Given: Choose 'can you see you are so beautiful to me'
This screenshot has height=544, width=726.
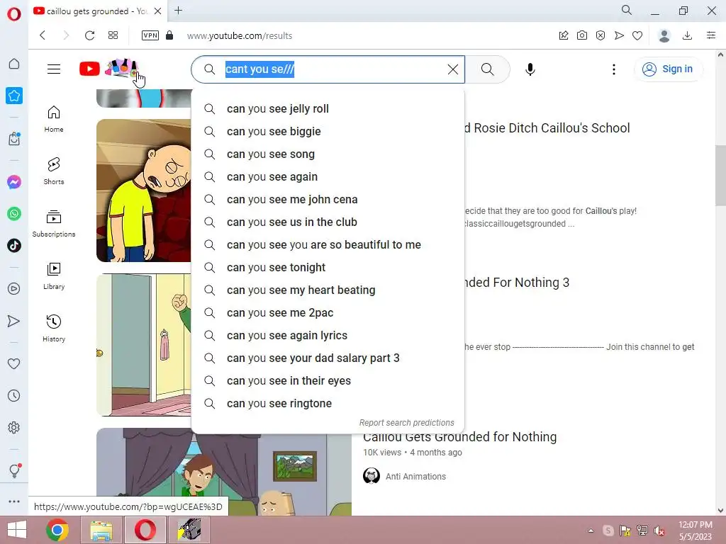Looking at the screenshot, I should (328, 244).
